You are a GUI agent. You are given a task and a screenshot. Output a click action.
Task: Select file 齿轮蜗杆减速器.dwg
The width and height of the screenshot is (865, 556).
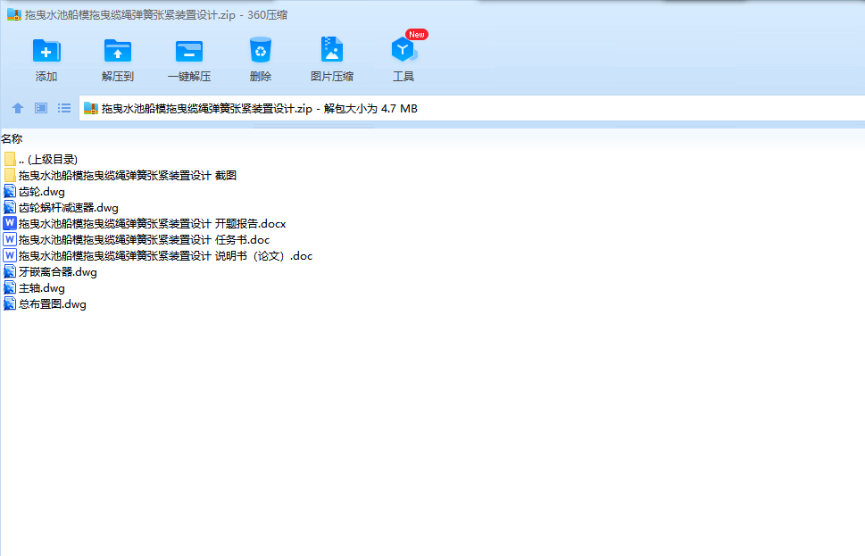click(x=61, y=207)
